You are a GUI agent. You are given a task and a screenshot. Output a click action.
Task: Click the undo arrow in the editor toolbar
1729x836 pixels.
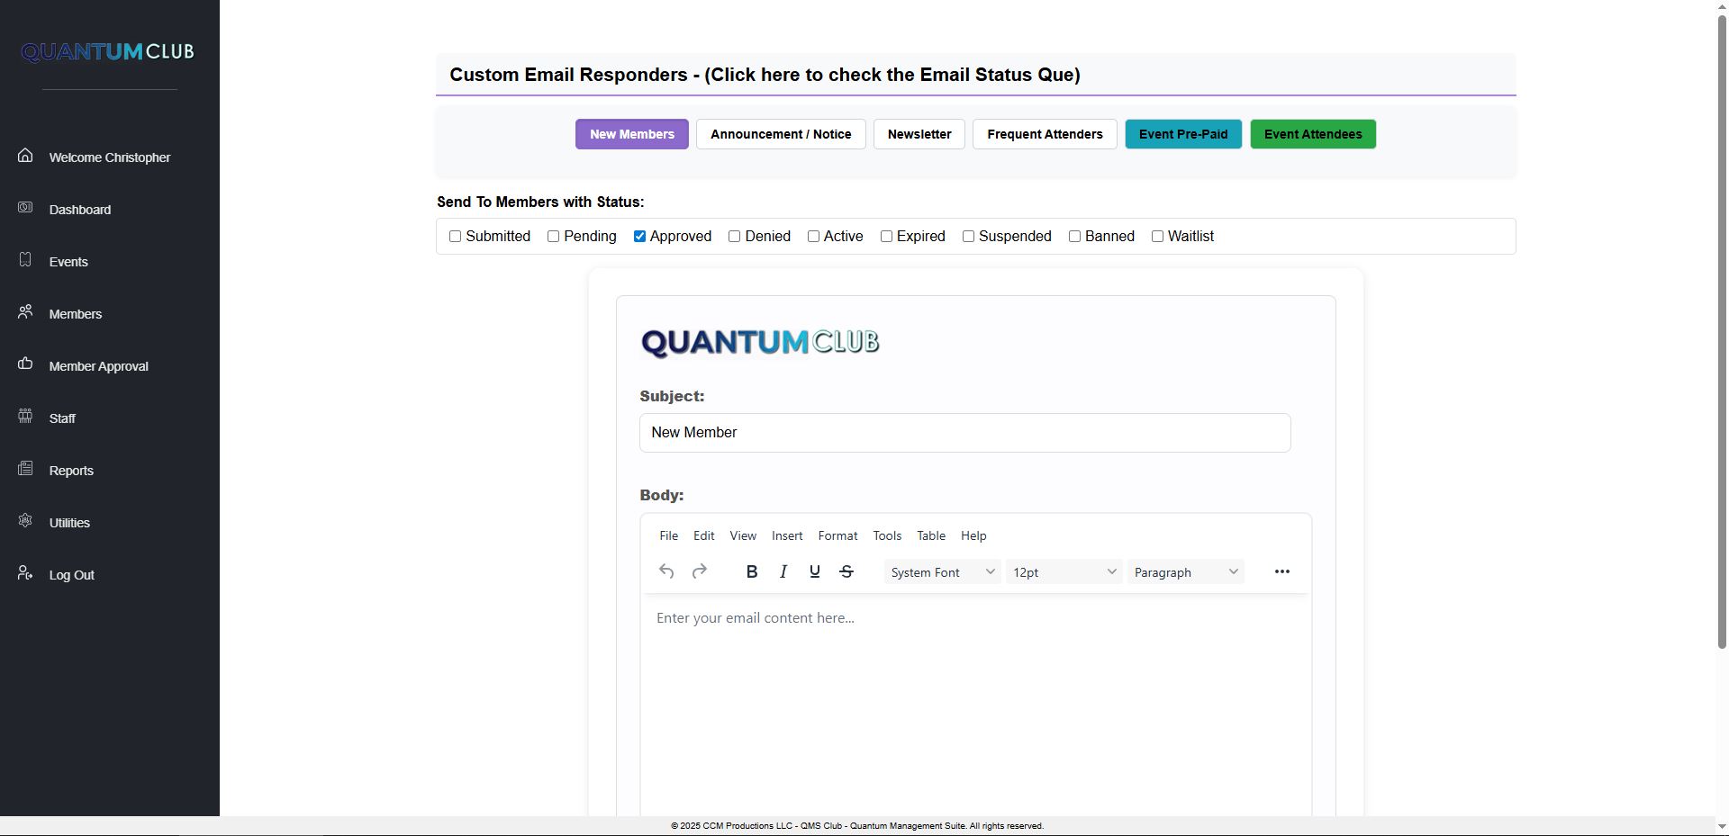(x=666, y=571)
